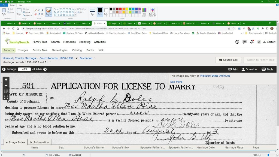This screenshot has width=279, height=157.
Task: Follow the Missouri State Archives link
Action: pos(215,76)
